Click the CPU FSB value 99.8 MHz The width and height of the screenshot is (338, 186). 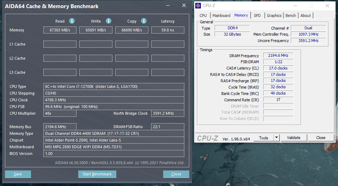point(114,107)
